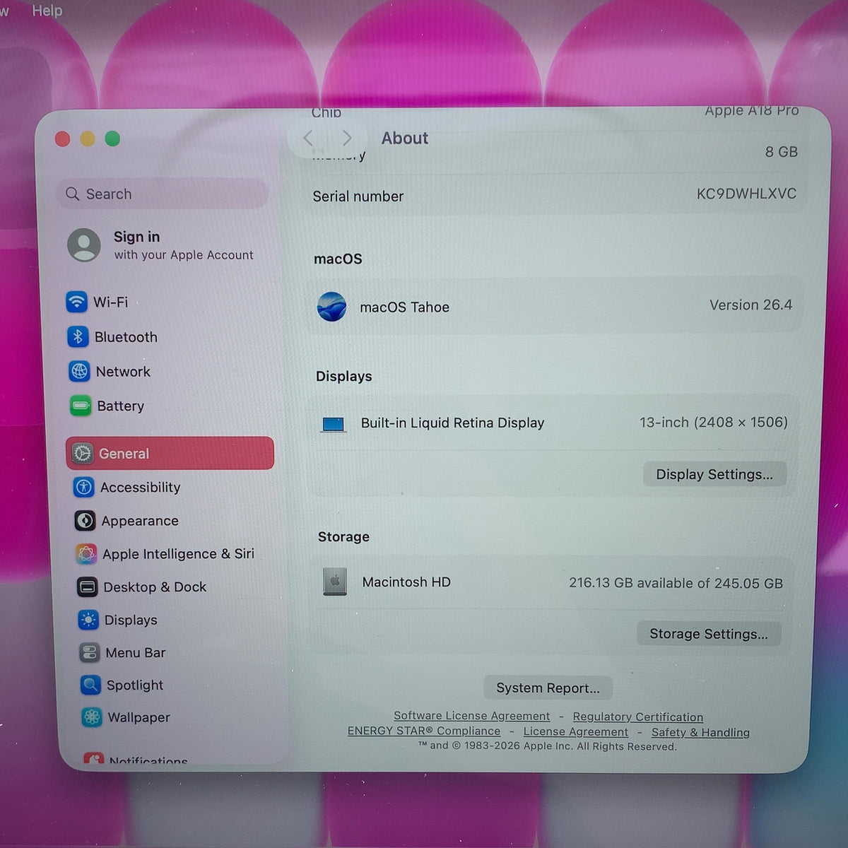Select the Accessibility icon
848x848 pixels.
(x=84, y=487)
